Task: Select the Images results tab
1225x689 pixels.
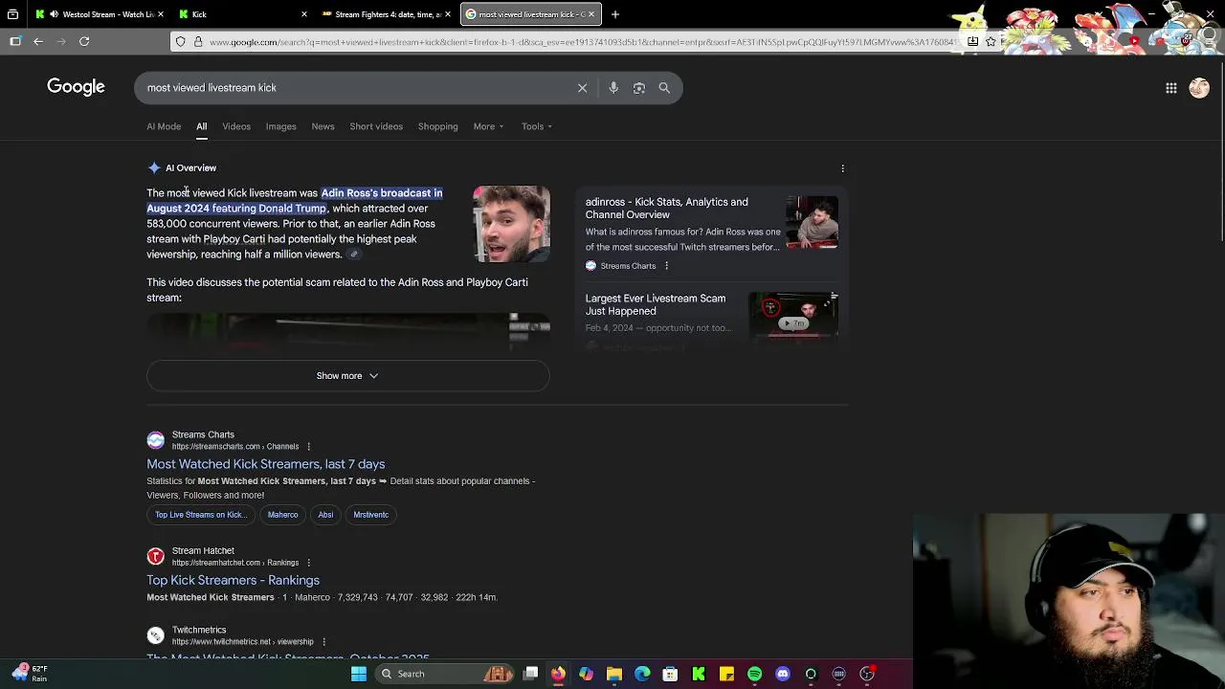Action: coord(280,126)
